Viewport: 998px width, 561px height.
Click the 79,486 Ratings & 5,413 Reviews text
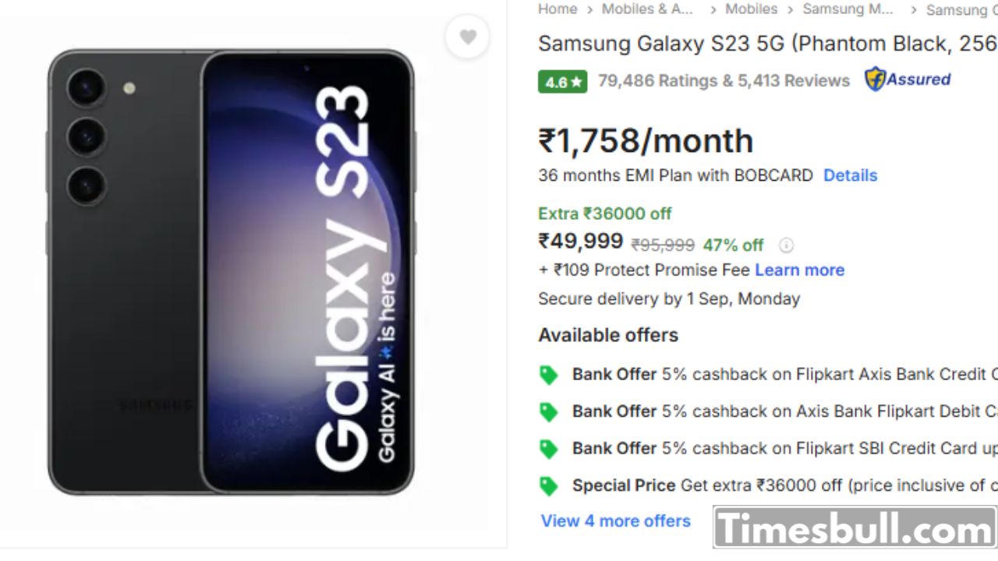point(724,81)
